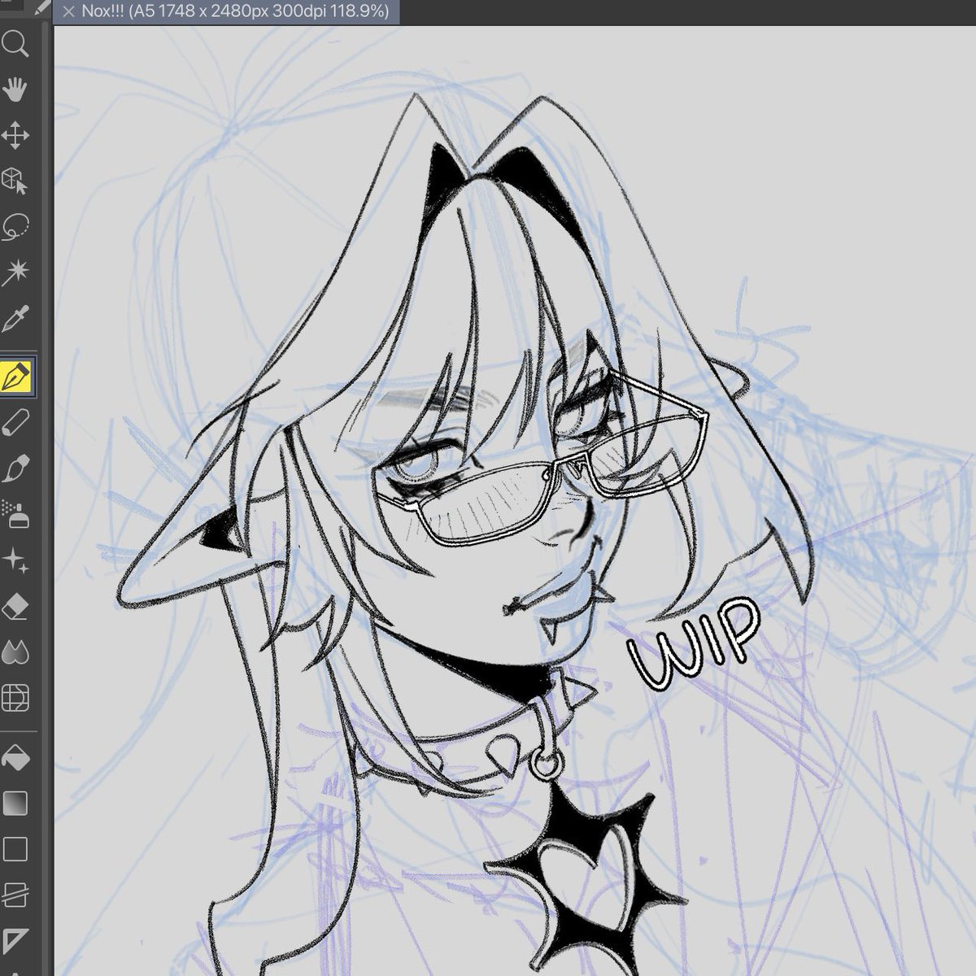Select the Figure rectangle tool

pyautogui.click(x=15, y=849)
